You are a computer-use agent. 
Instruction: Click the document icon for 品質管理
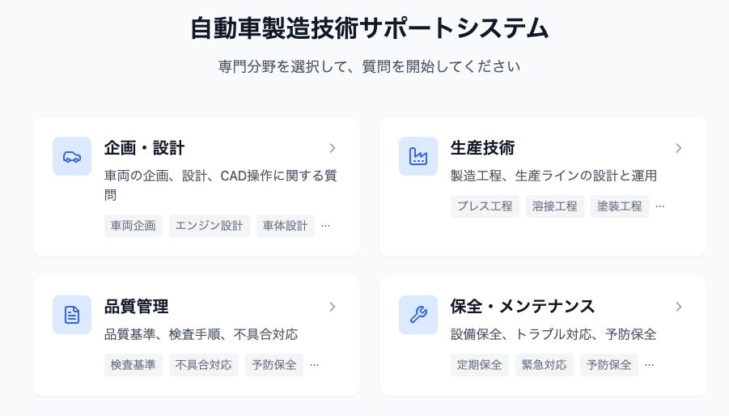pyautogui.click(x=72, y=315)
